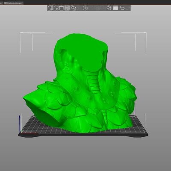Toggle the Variable layer height tool
The image size is (171, 171).
point(115,8)
